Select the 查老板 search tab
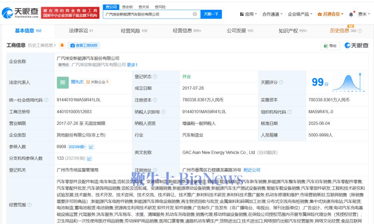 [x=128, y=7]
